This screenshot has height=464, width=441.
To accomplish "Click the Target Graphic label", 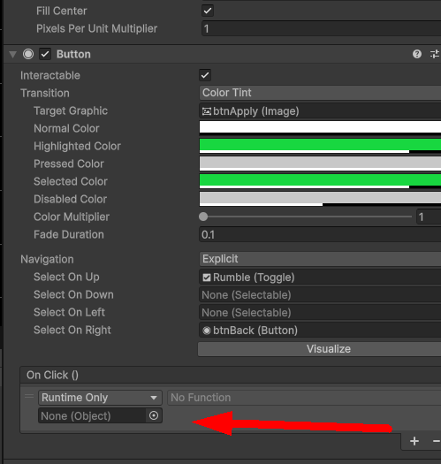I will pyautogui.click(x=71, y=111).
